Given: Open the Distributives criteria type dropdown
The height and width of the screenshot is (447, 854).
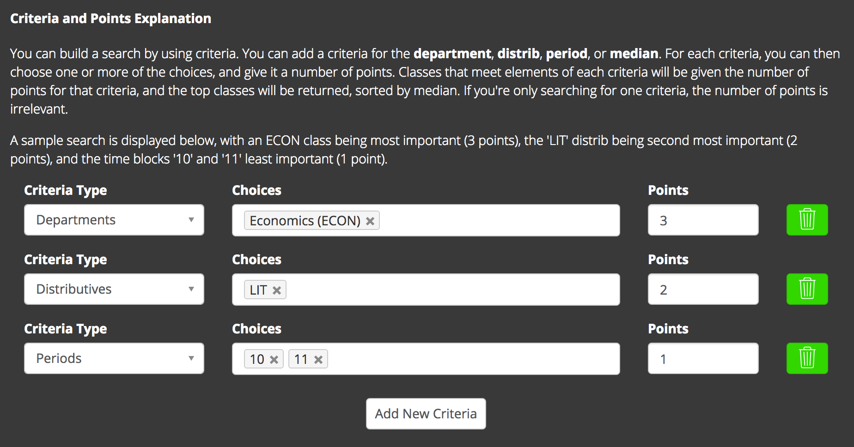Looking at the screenshot, I should coord(114,289).
